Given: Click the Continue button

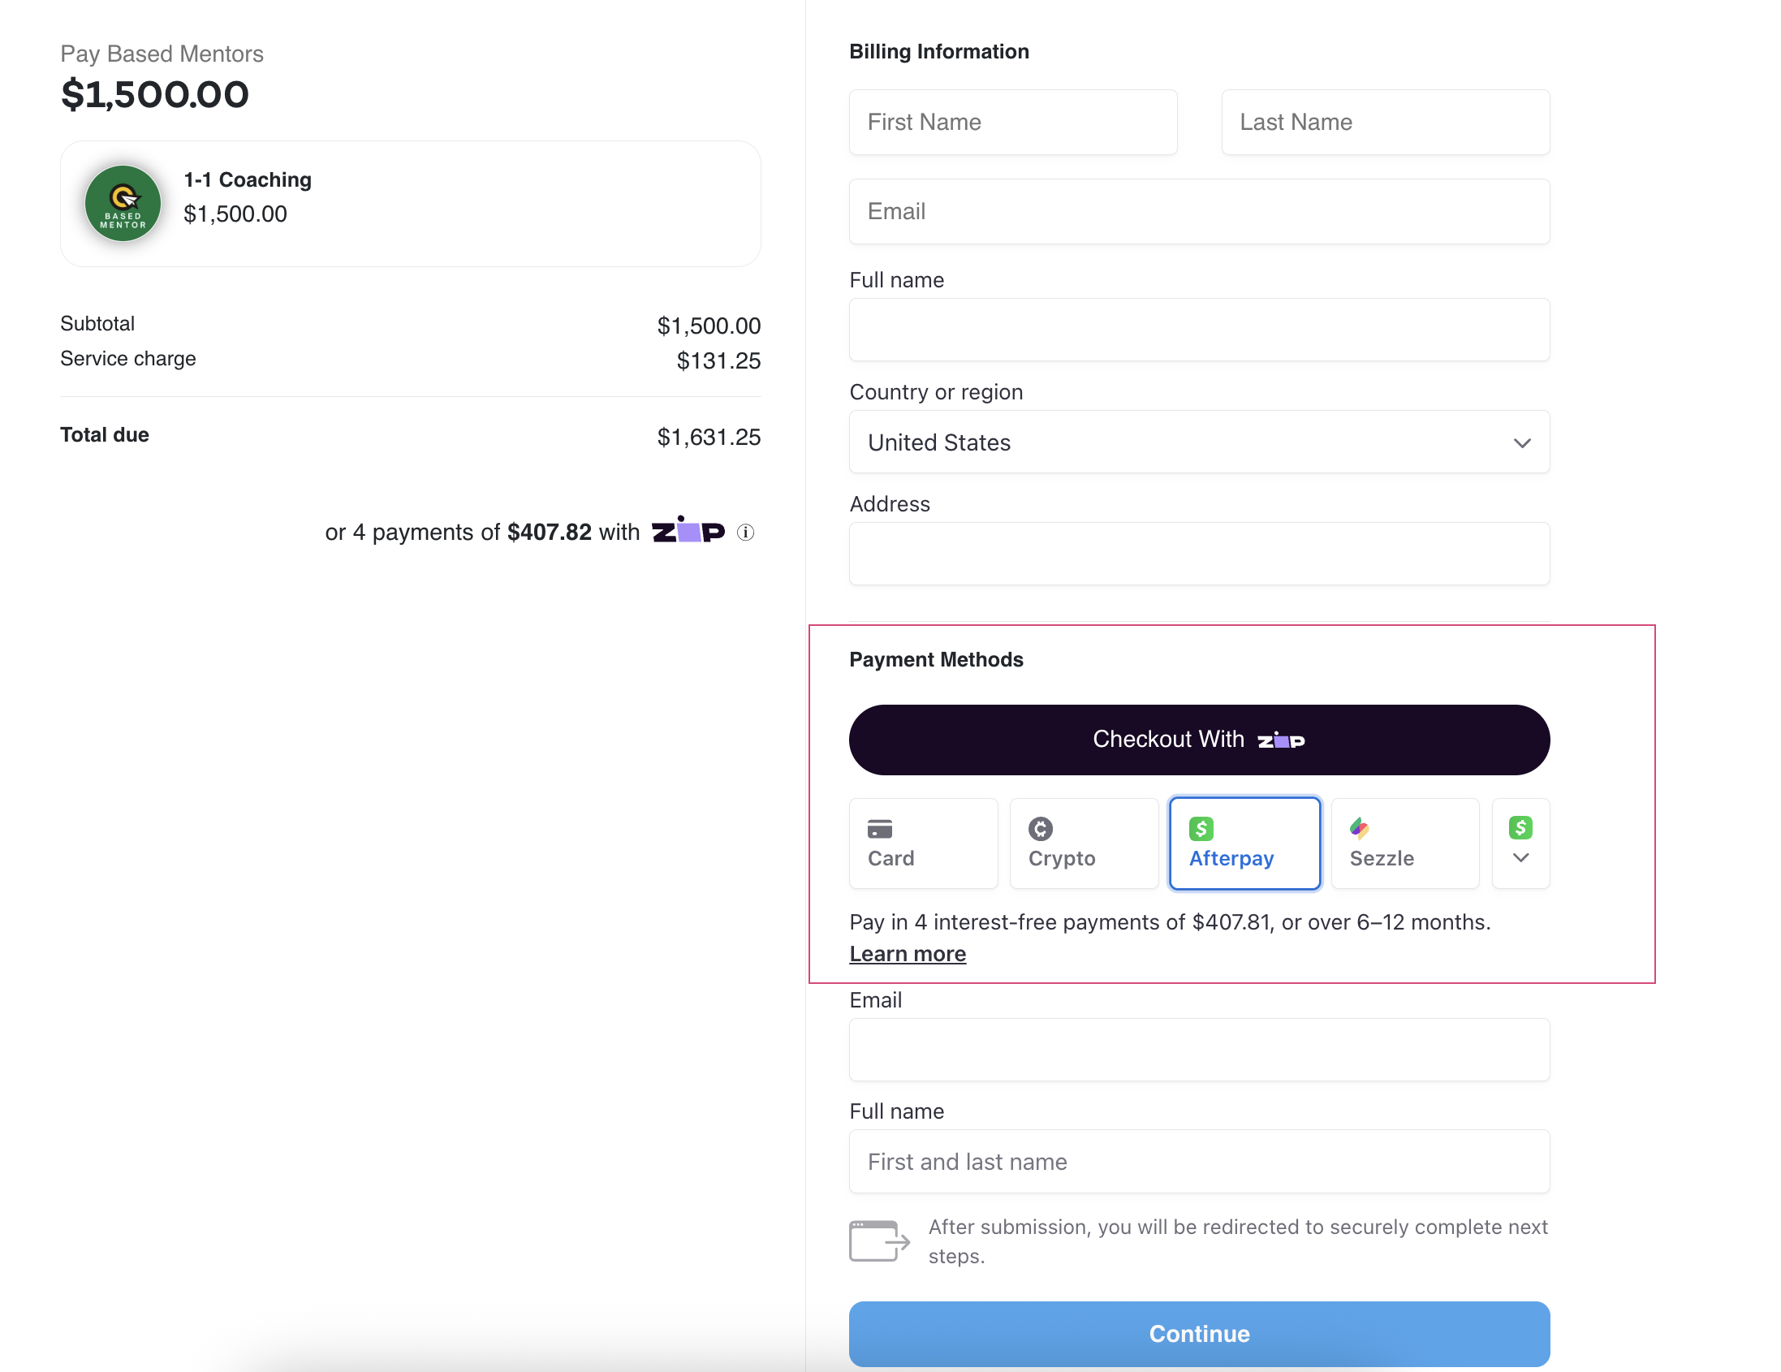Looking at the screenshot, I should 1200,1335.
